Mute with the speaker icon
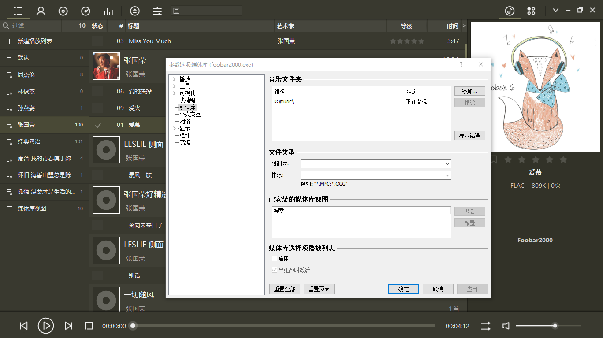Viewport: 603px width, 338px height. pyautogui.click(x=506, y=326)
